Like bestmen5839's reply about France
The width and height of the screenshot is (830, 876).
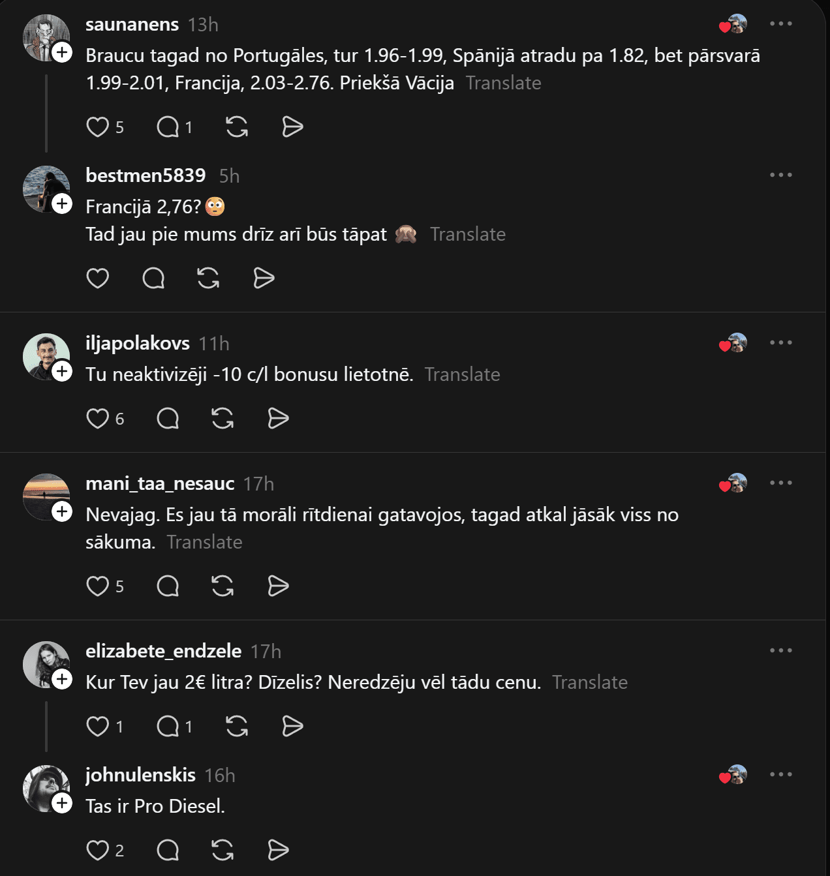[98, 278]
